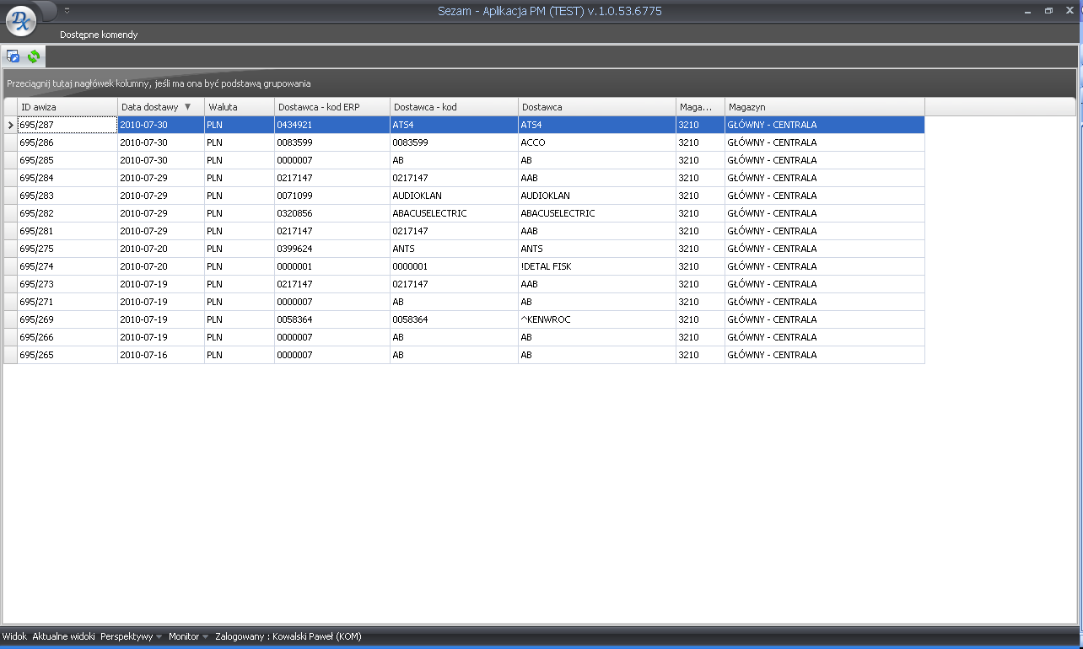Click supplier name ACCO cell
1083x649 pixels.
[x=597, y=142]
